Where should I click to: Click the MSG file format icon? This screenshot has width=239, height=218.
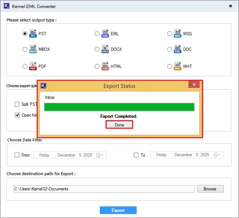click(x=178, y=33)
